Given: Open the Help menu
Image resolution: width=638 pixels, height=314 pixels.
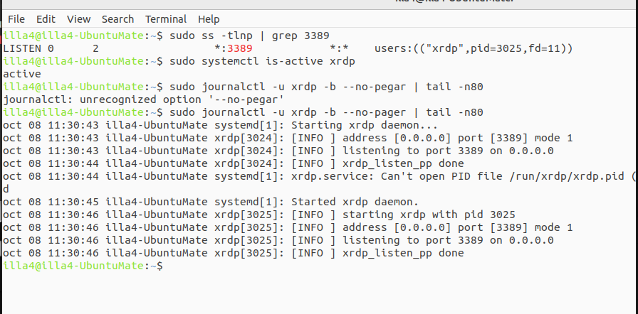Looking at the screenshot, I should point(209,19).
